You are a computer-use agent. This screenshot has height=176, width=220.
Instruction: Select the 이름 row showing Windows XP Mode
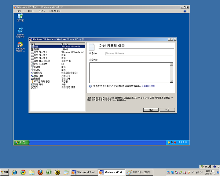pyautogui.click(x=58, y=47)
